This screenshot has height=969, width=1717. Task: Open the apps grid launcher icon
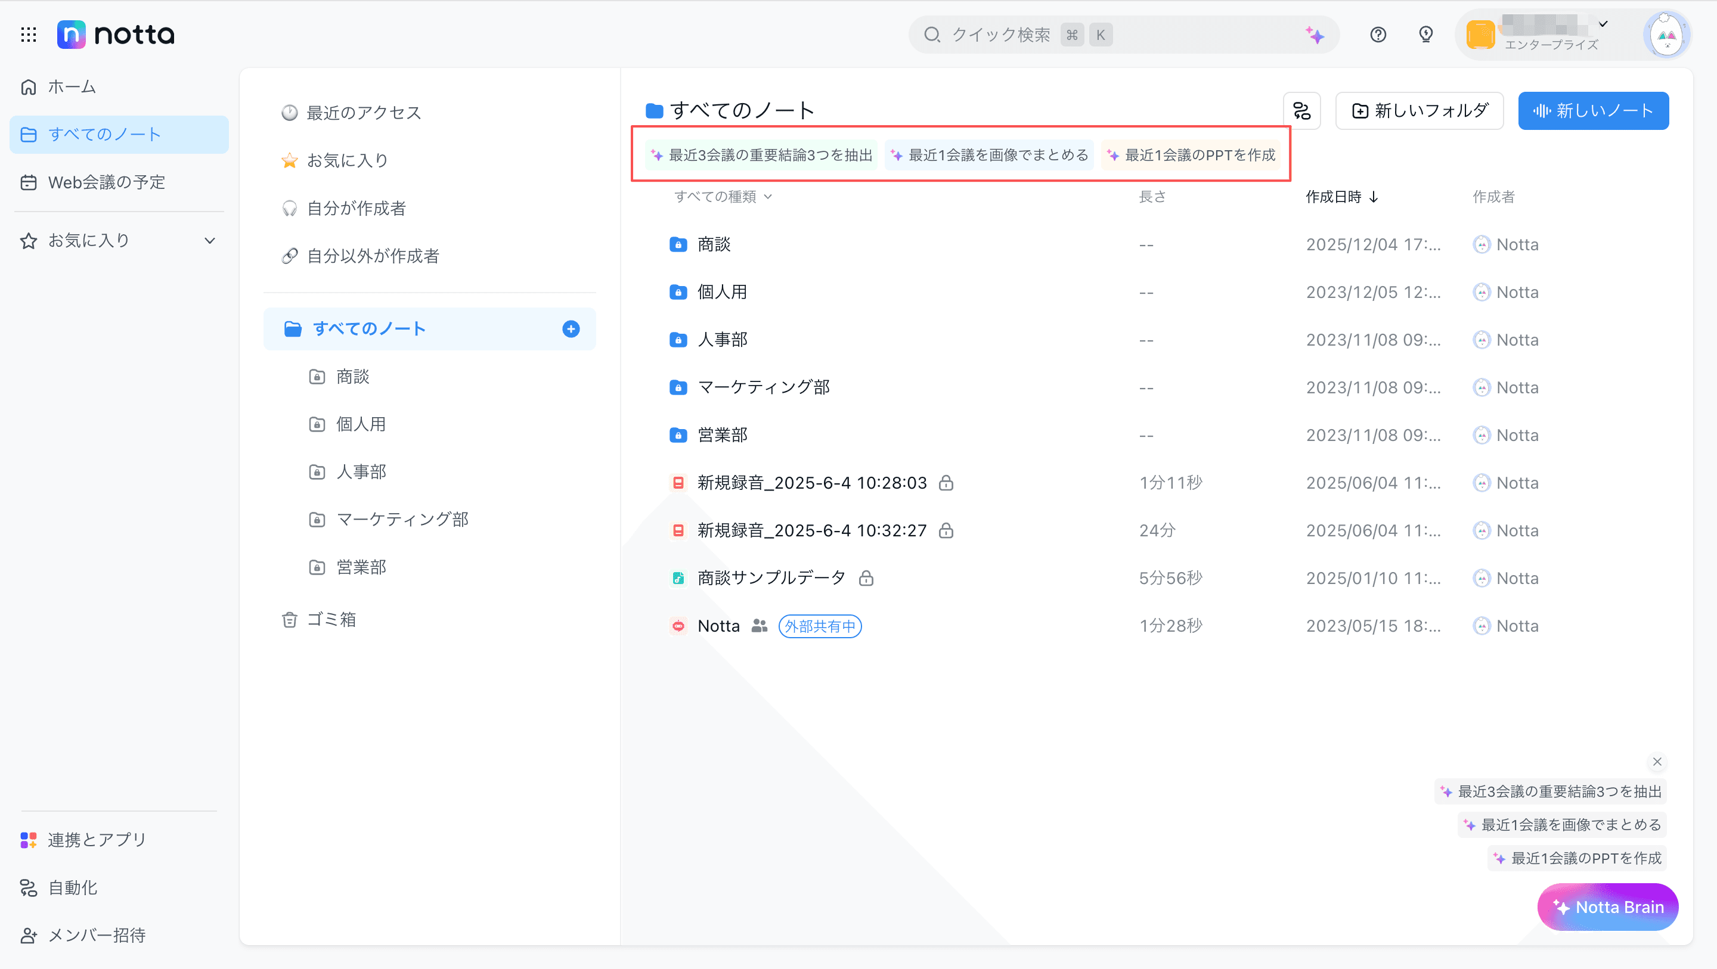[x=28, y=35]
